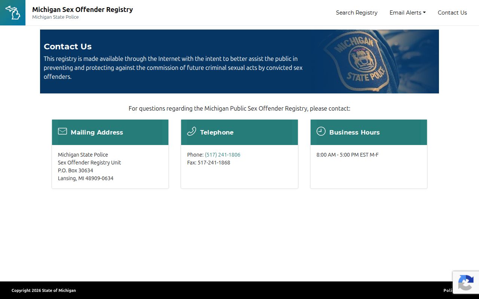Click the clock icon beside Business Hours

pyautogui.click(x=321, y=131)
